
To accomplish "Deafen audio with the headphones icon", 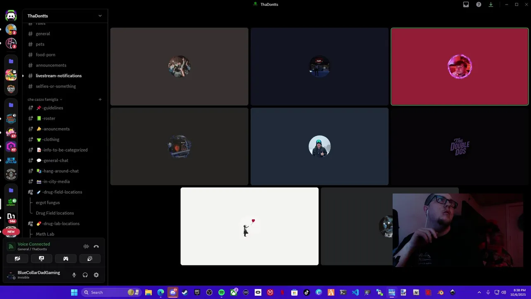I will click(85, 275).
